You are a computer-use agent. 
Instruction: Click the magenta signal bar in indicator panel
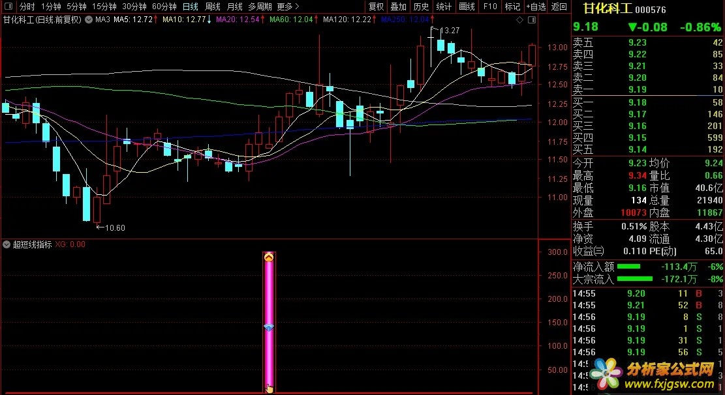(x=269, y=322)
